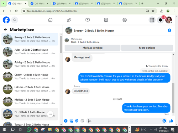
Task: Choose a sticker icon
Action: [x=77, y=121]
